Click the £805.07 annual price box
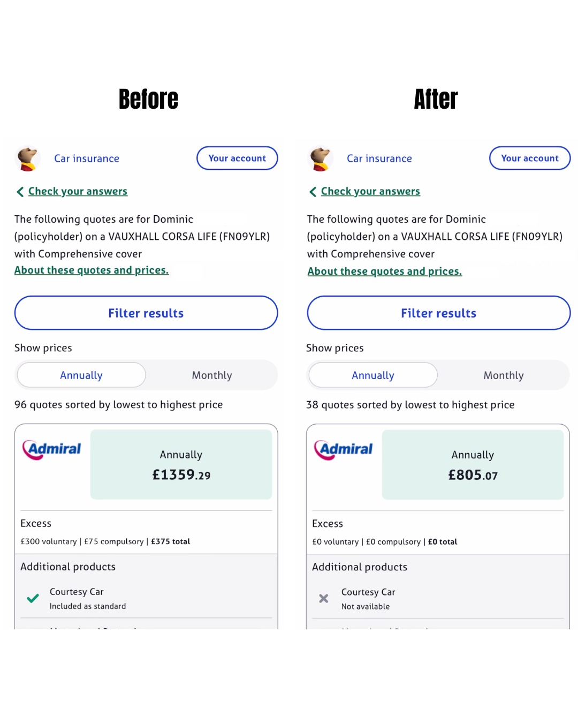This screenshot has height=723, width=578. (x=473, y=464)
